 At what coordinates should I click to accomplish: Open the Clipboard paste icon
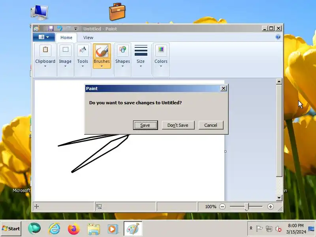45,50
